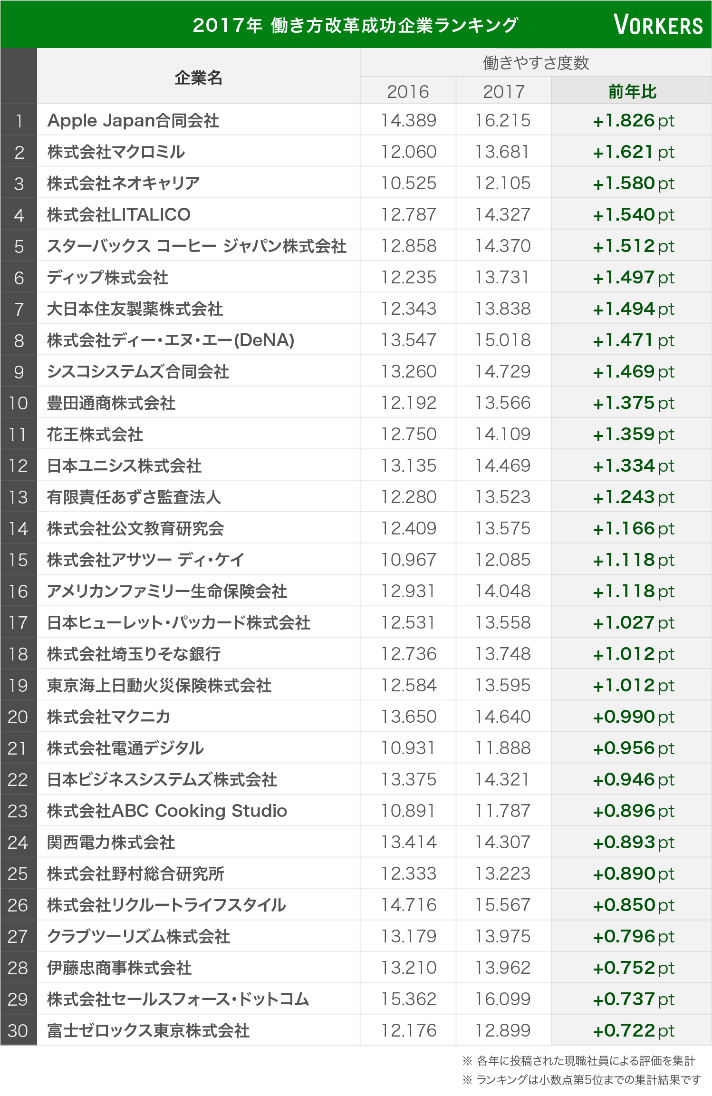Viewport: 712px width, 1096px height.
Task: Click the '2016' column header
Action: point(408,91)
